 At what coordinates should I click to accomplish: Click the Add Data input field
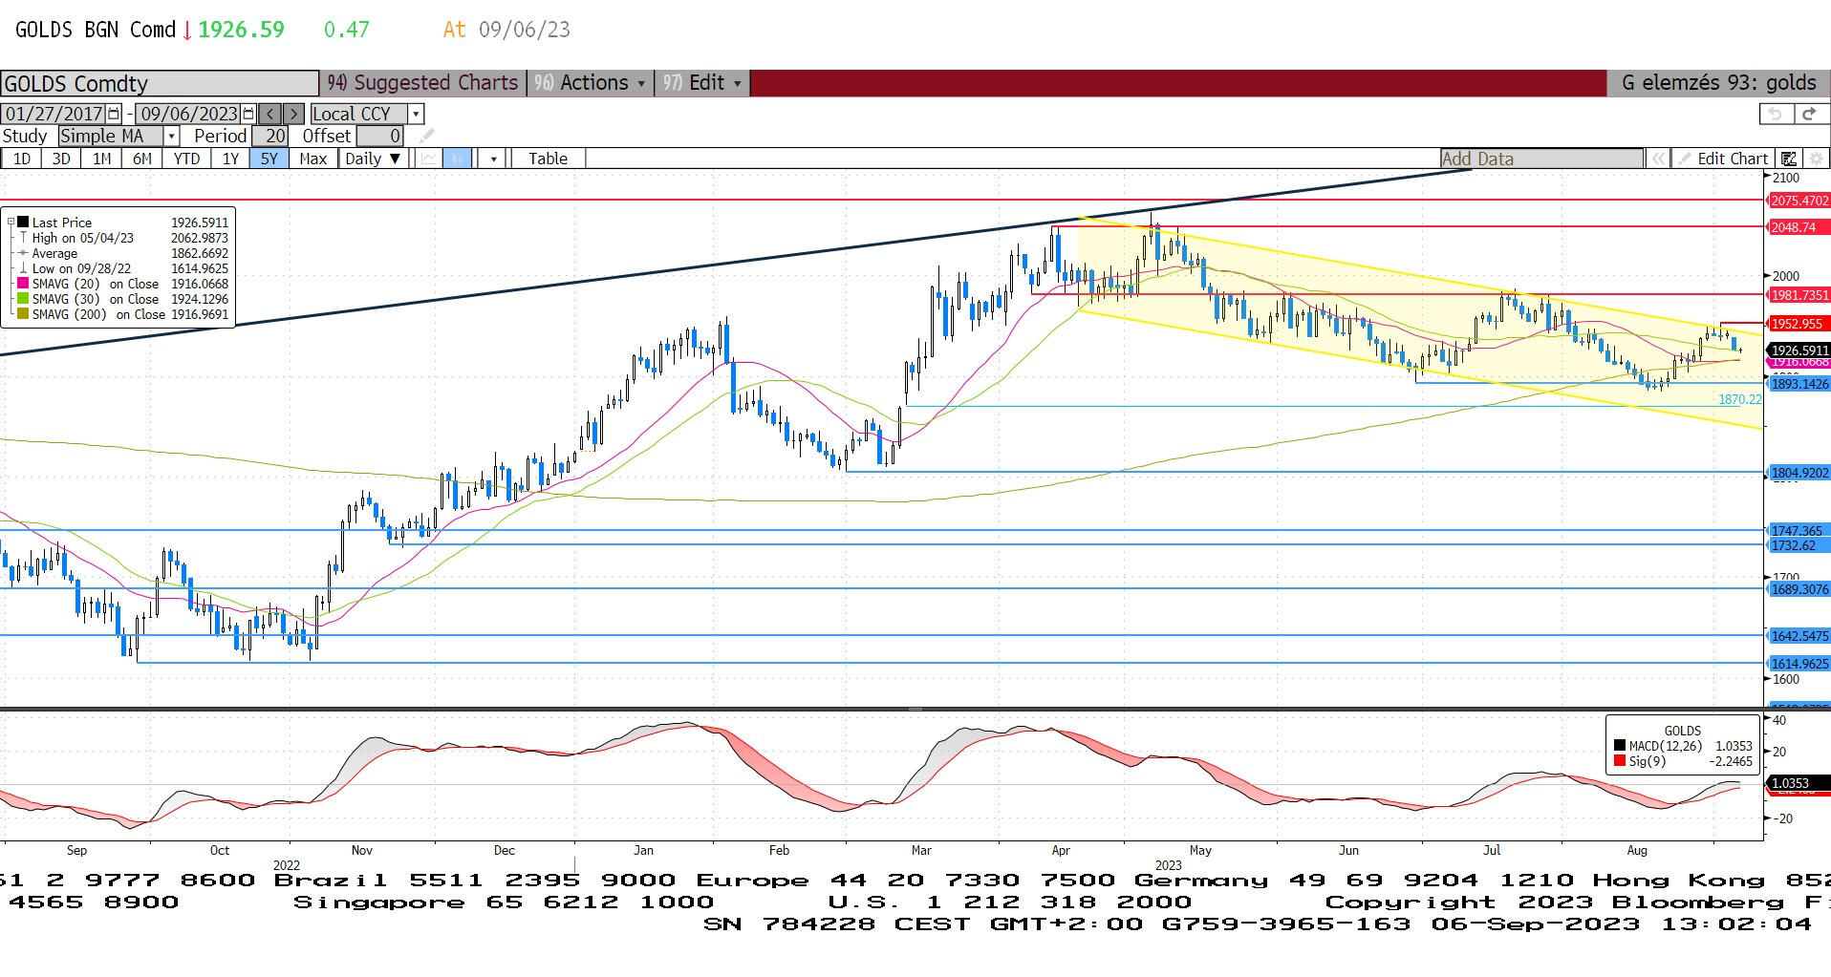pos(1542,159)
